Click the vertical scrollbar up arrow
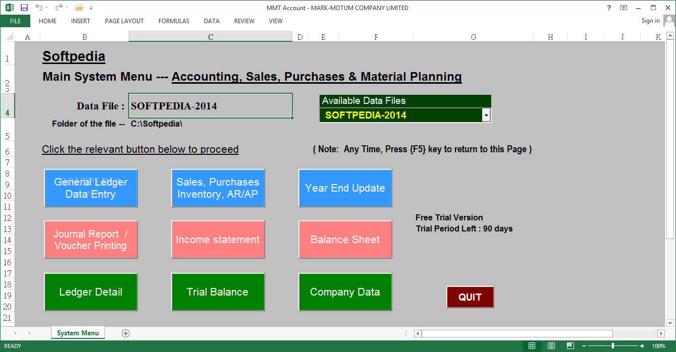The width and height of the screenshot is (676, 352). [670, 36]
